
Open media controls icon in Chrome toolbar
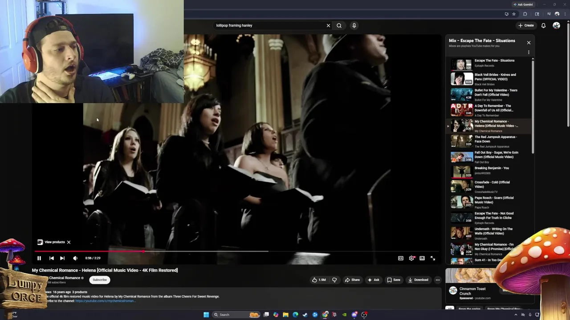pyautogui.click(x=549, y=14)
